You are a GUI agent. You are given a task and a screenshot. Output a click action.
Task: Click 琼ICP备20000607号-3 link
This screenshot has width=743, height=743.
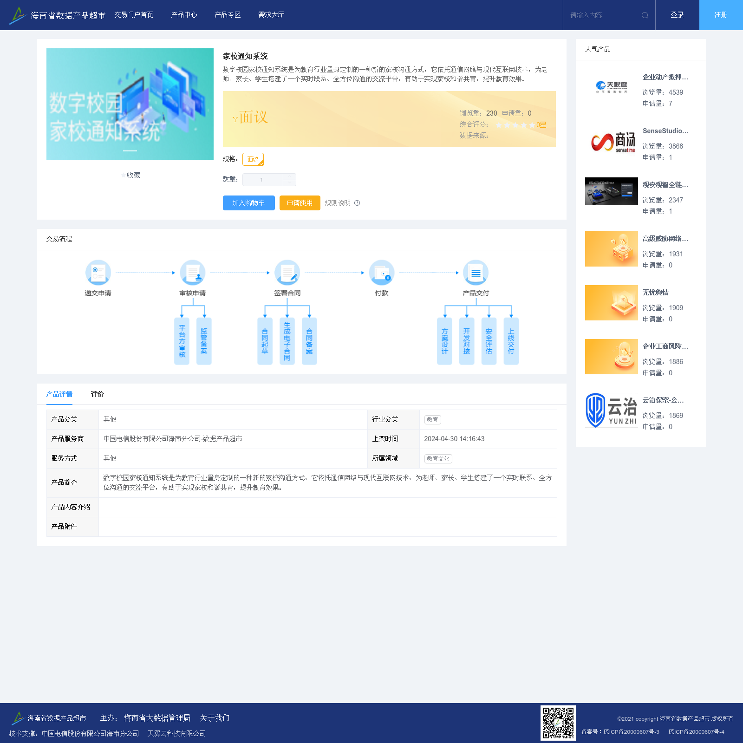pos(631,732)
